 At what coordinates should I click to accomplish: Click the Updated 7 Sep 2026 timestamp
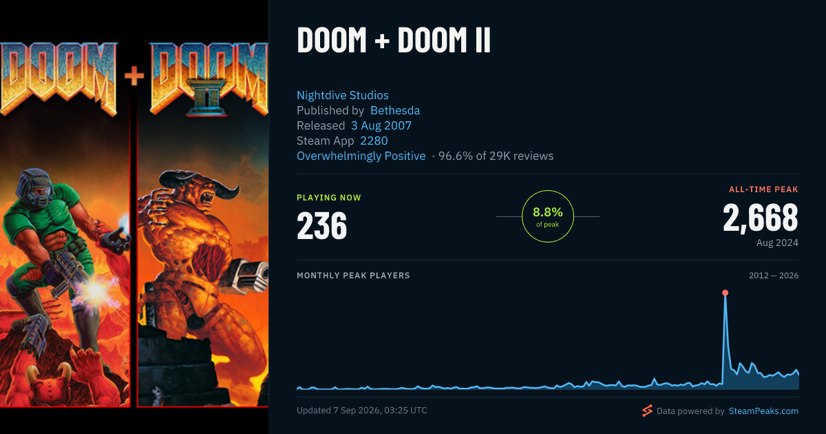pos(362,411)
